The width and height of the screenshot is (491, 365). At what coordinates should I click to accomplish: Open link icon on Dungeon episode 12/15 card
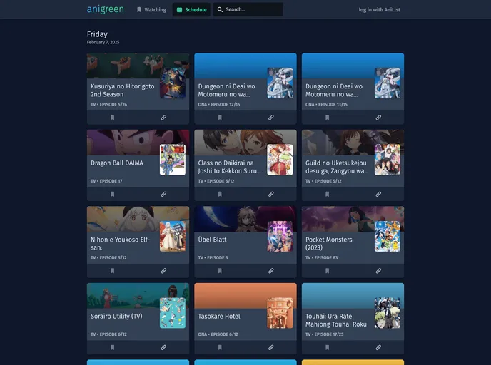click(x=271, y=118)
